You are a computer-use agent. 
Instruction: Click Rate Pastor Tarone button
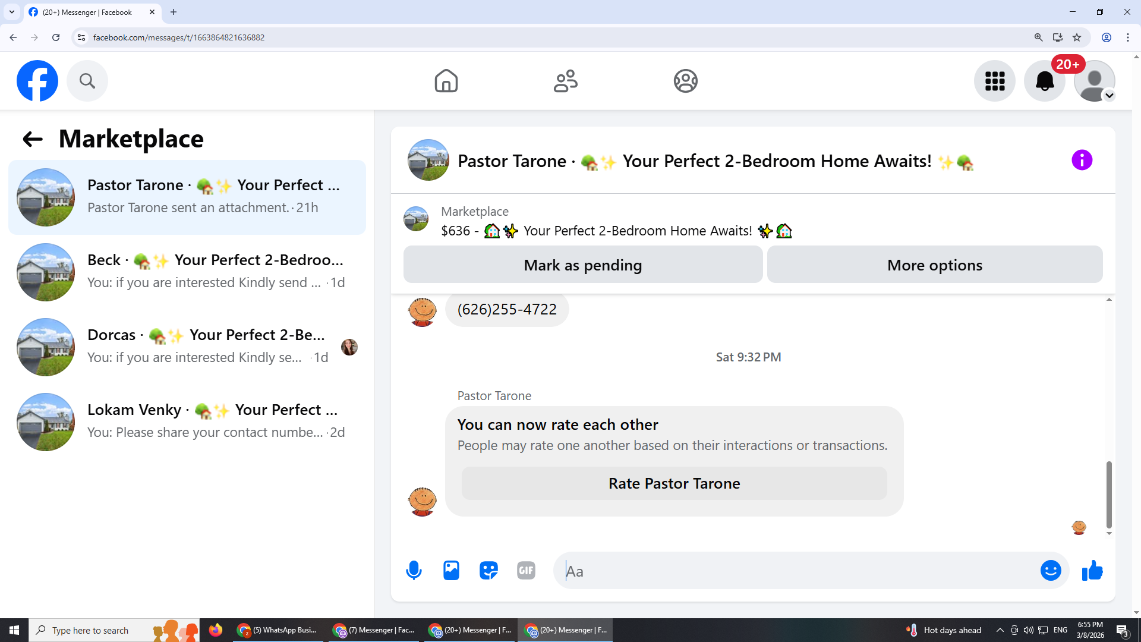674,483
